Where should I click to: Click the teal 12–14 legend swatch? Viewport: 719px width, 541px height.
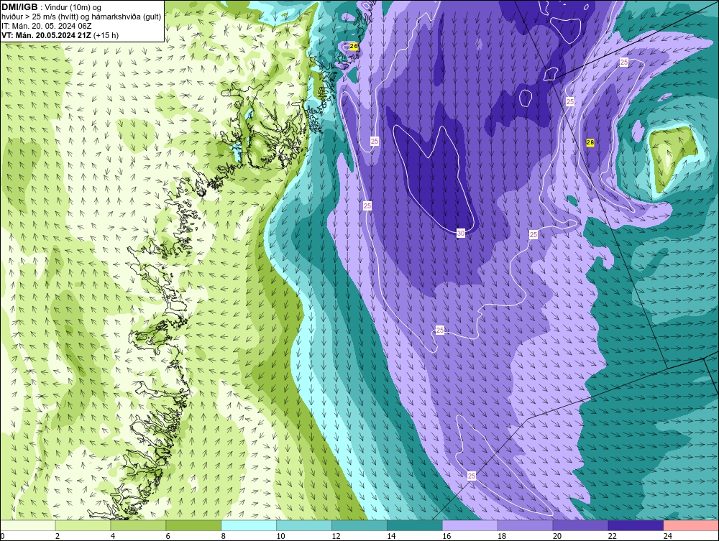pos(359,525)
